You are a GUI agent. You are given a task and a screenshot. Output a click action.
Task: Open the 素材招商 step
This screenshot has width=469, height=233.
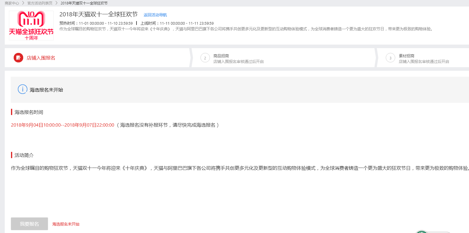click(x=406, y=56)
